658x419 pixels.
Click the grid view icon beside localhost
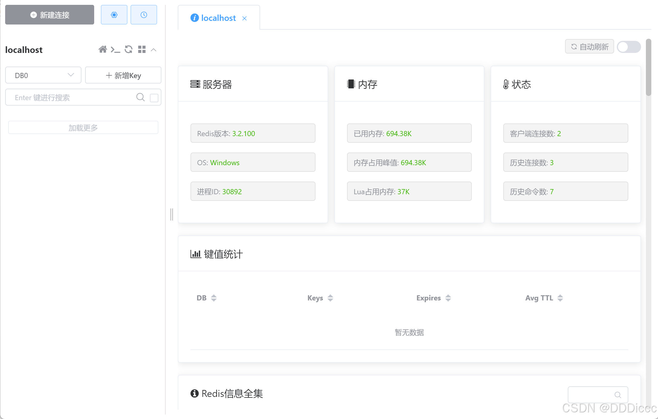point(142,49)
